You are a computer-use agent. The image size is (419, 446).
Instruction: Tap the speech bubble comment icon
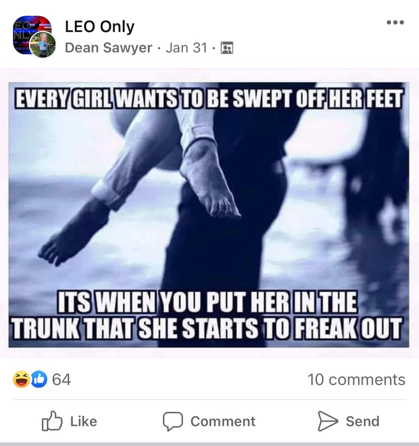pyautogui.click(x=173, y=421)
